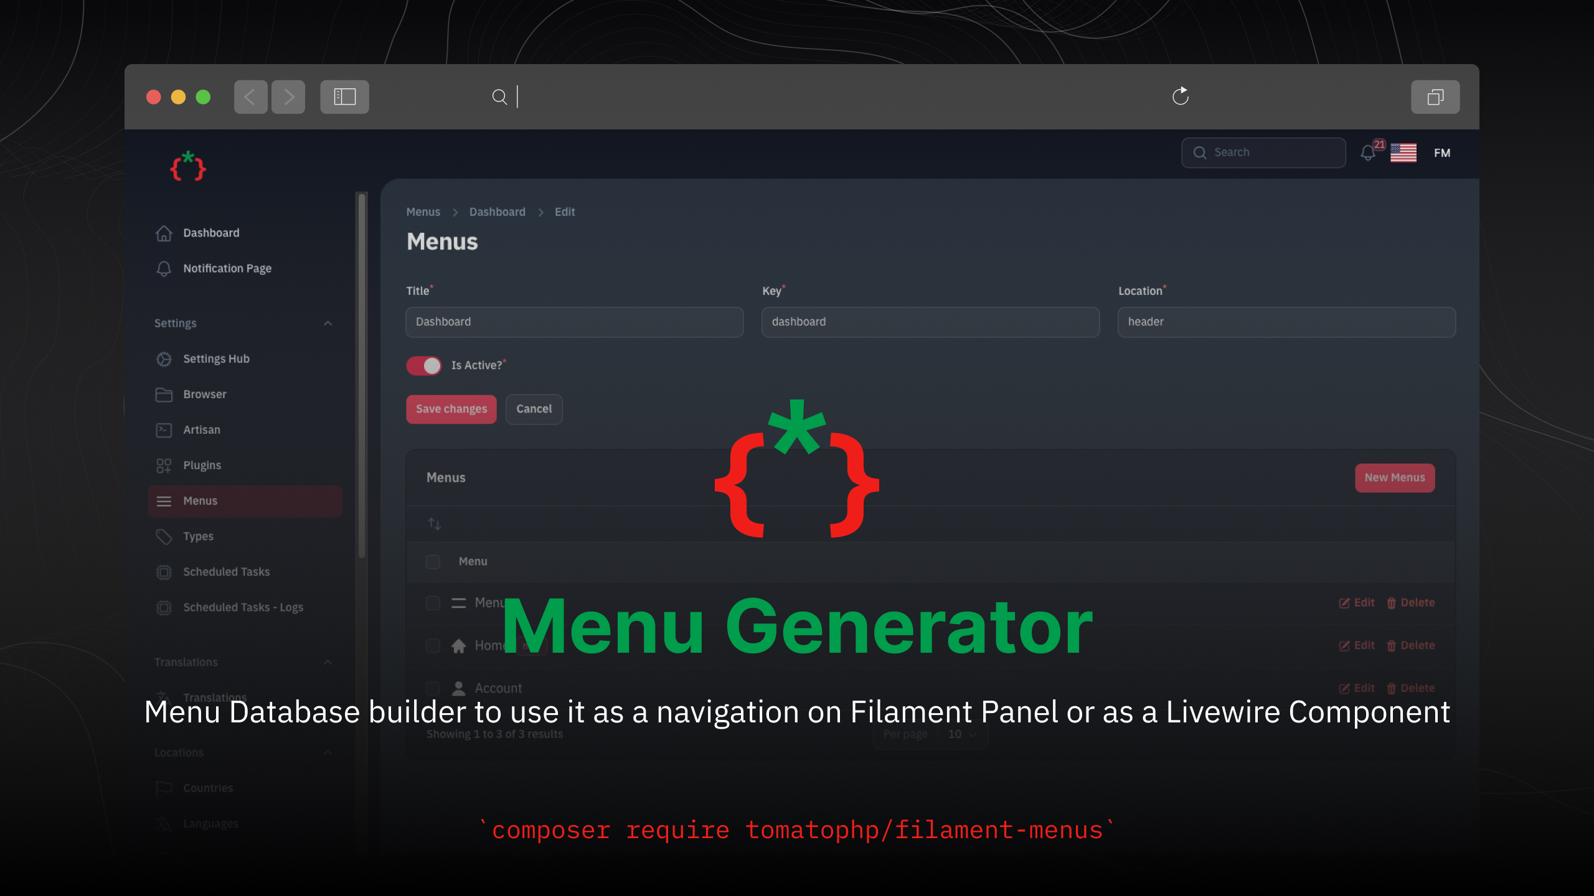Click the Menu checkbox in list

tap(433, 560)
